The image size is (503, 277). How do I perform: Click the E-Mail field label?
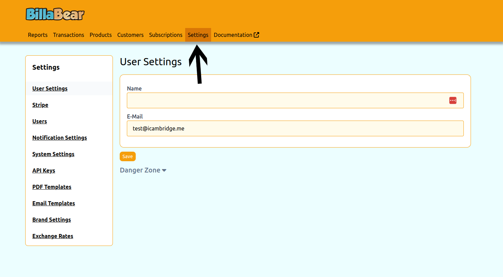point(135,116)
